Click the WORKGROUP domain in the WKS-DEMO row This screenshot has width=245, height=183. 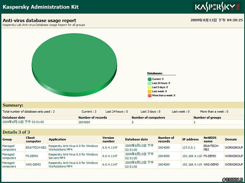(x=234, y=164)
